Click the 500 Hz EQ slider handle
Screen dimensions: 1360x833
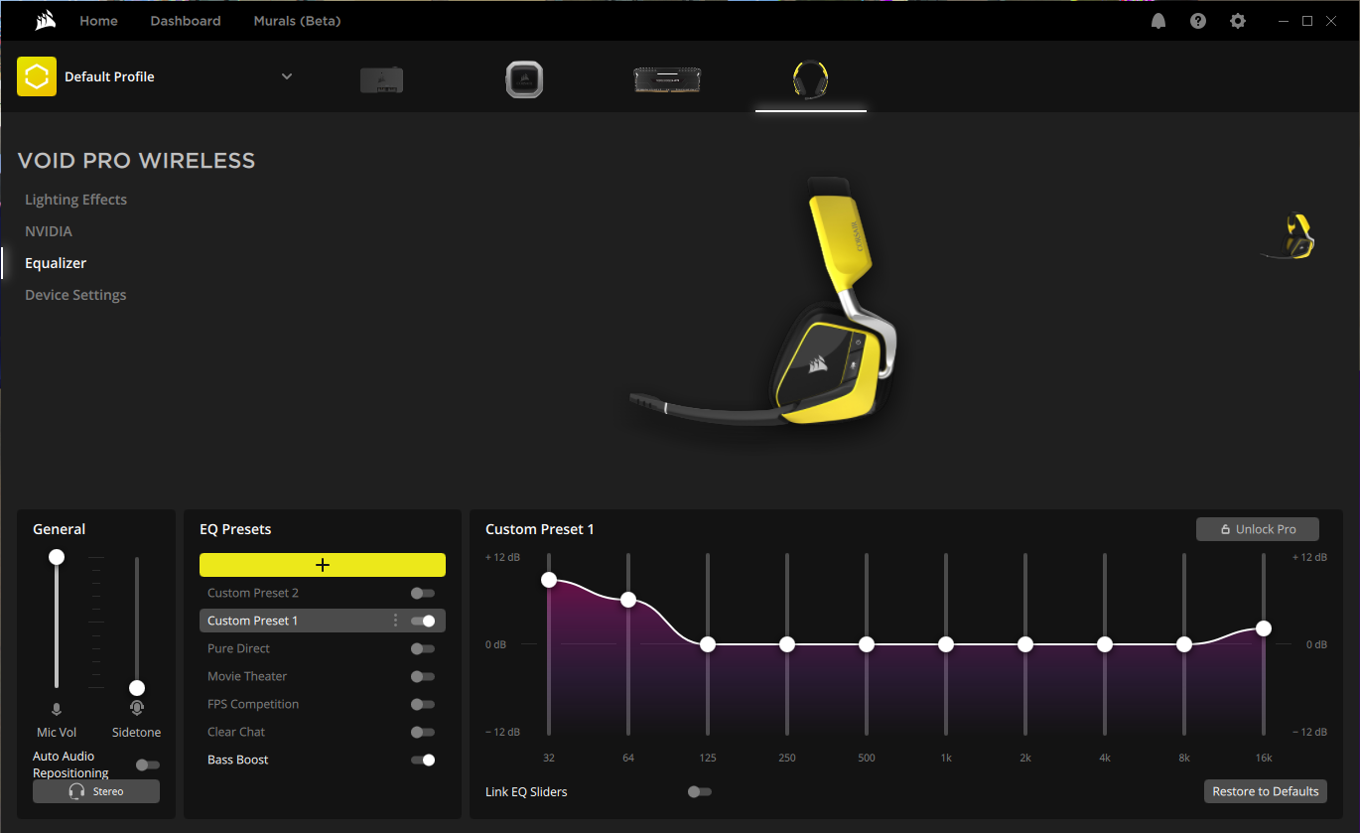pyautogui.click(x=867, y=644)
